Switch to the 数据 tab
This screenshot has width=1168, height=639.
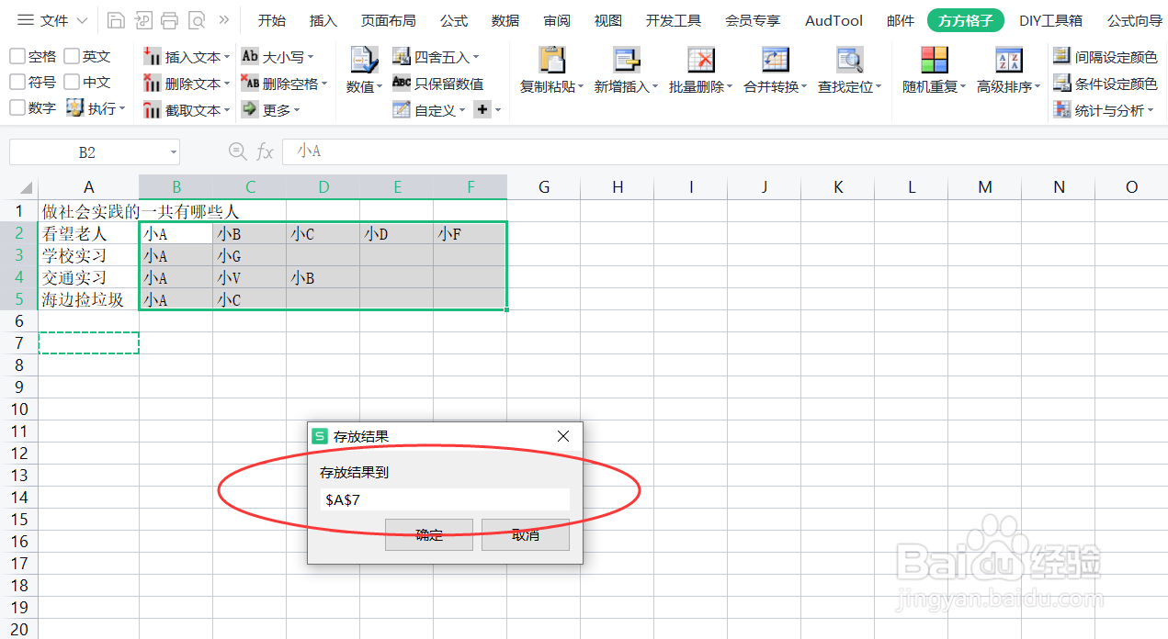pos(505,20)
